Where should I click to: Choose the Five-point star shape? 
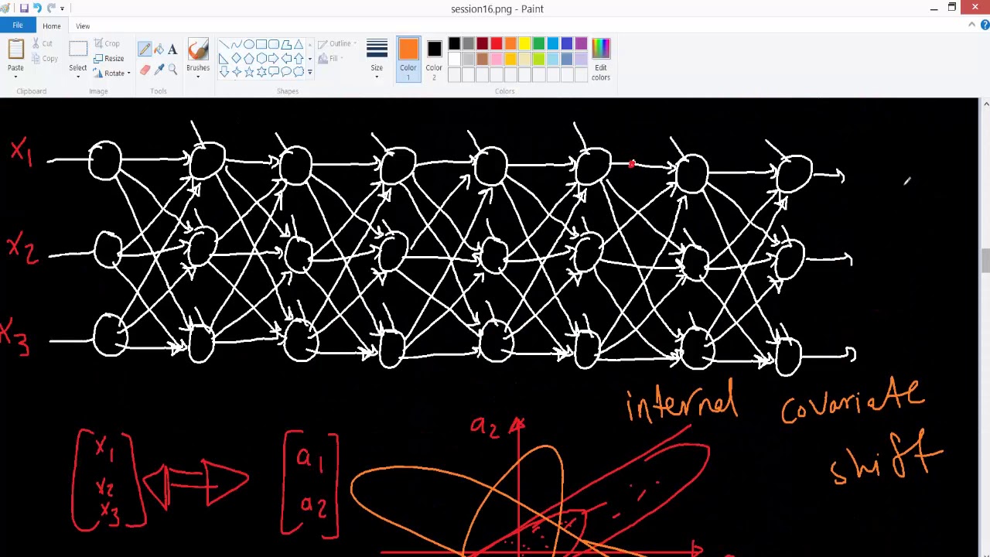coord(248,72)
